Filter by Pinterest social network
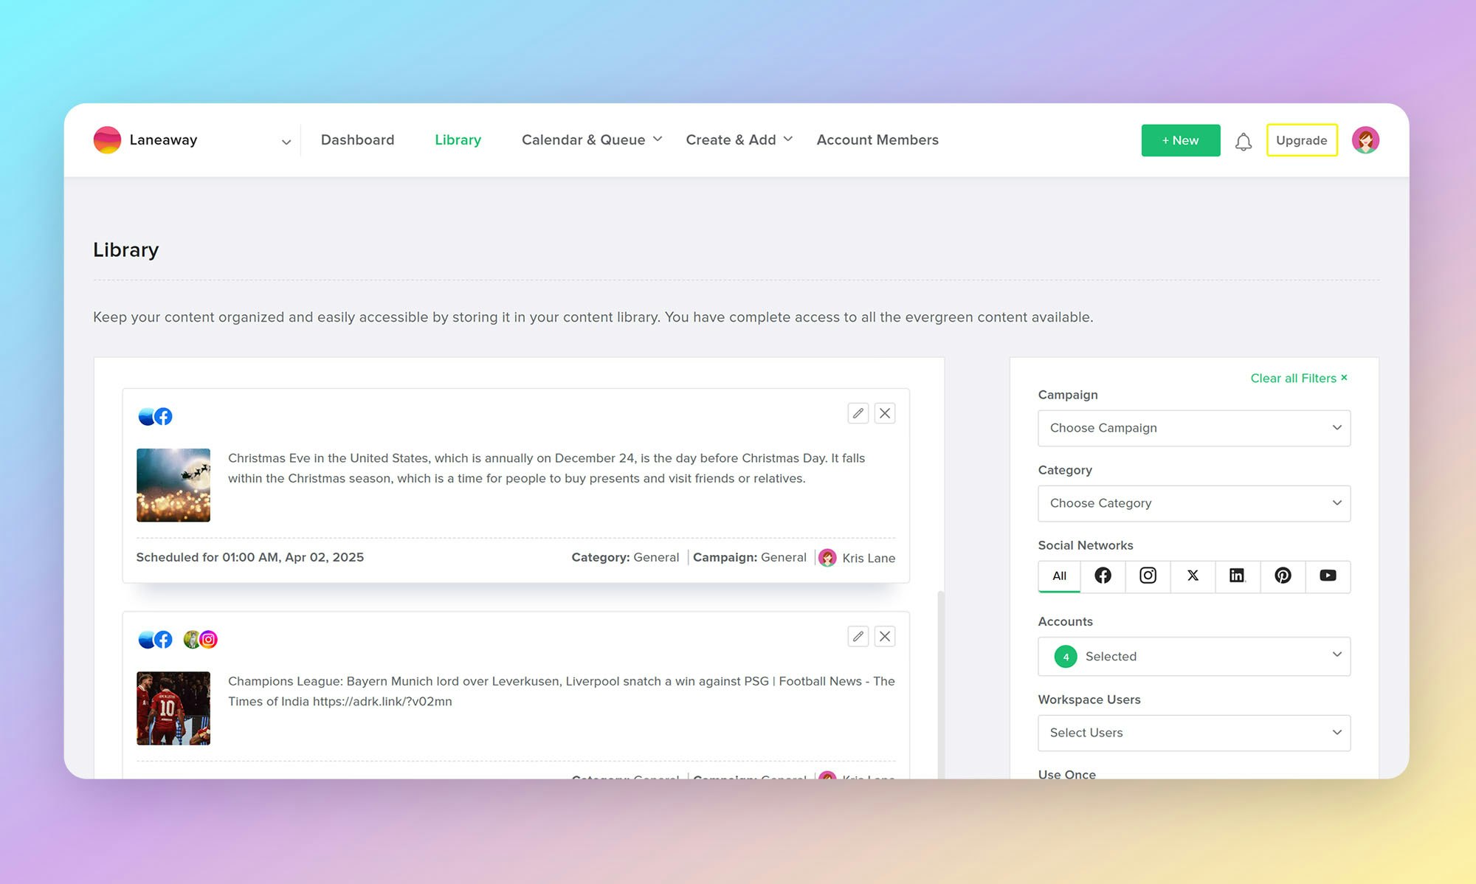This screenshot has height=884, width=1476. (1283, 576)
